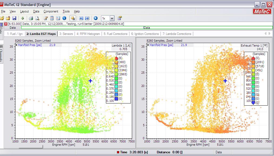Select the 5: Fuel Corrections tab
Image resolution: width=274 pixels, height=156 pixels.
tap(115, 34)
